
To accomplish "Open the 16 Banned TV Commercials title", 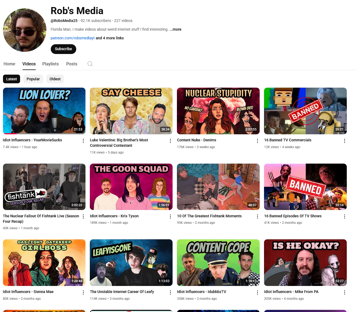I will pyautogui.click(x=288, y=140).
